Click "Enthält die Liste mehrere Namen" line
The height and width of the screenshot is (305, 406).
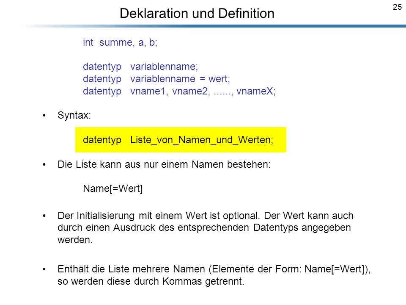(214, 269)
